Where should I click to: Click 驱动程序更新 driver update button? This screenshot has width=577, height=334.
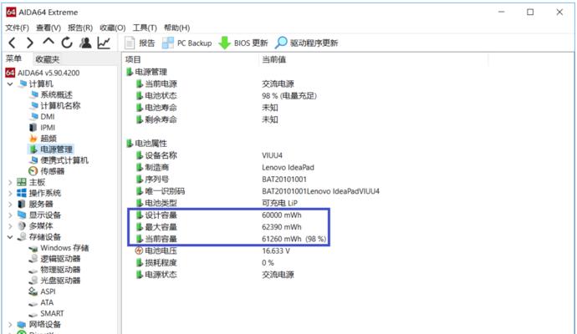[x=306, y=43]
